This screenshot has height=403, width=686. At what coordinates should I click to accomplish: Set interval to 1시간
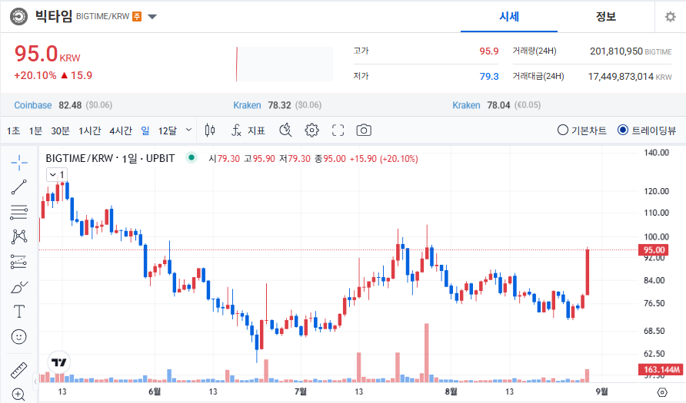(90, 130)
